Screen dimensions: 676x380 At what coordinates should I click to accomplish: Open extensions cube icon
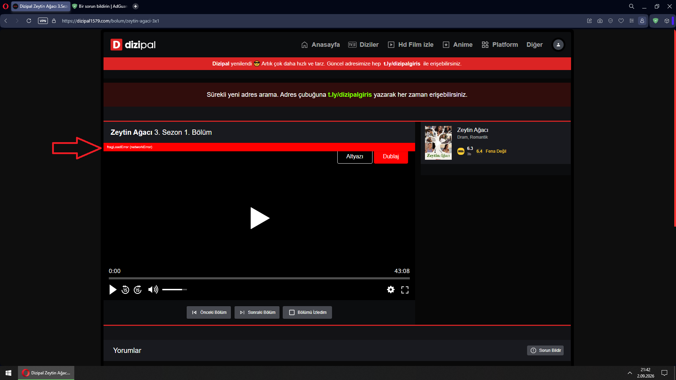pos(667,21)
